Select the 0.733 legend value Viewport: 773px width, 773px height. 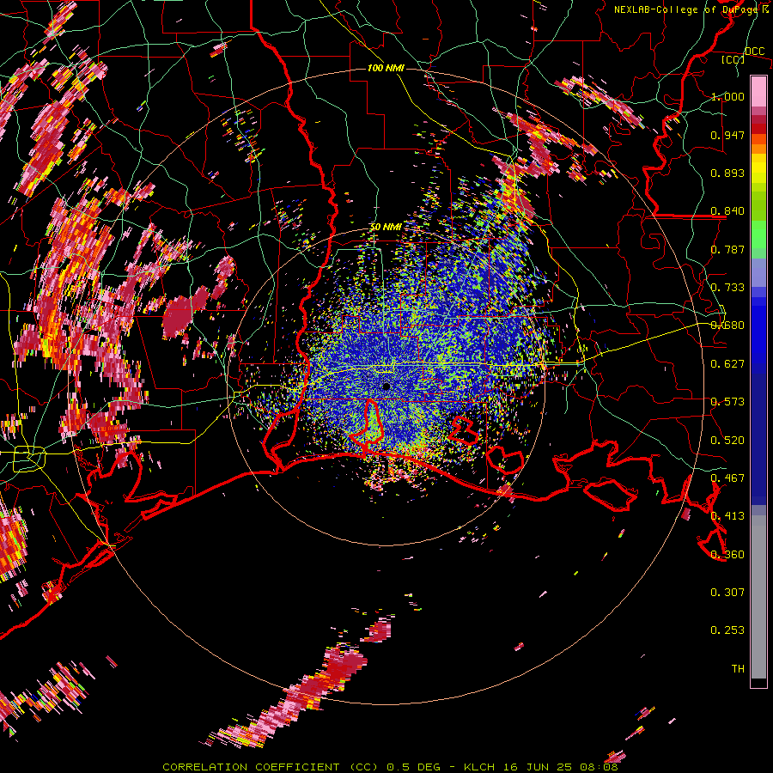click(727, 288)
